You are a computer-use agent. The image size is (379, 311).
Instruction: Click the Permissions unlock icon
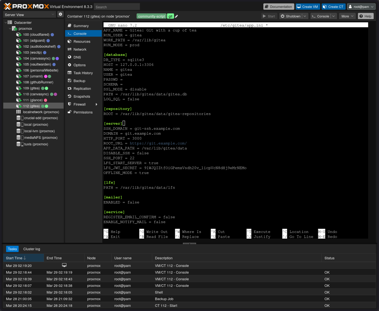(x=69, y=112)
